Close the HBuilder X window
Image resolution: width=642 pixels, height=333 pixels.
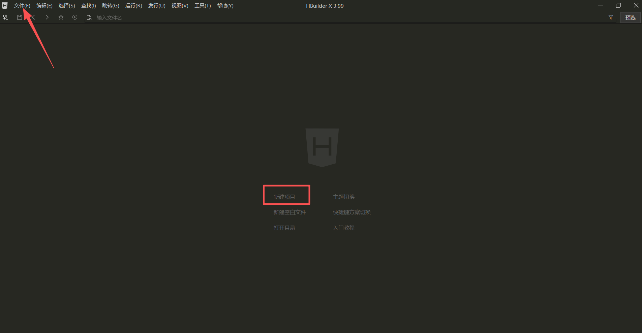[x=636, y=5]
